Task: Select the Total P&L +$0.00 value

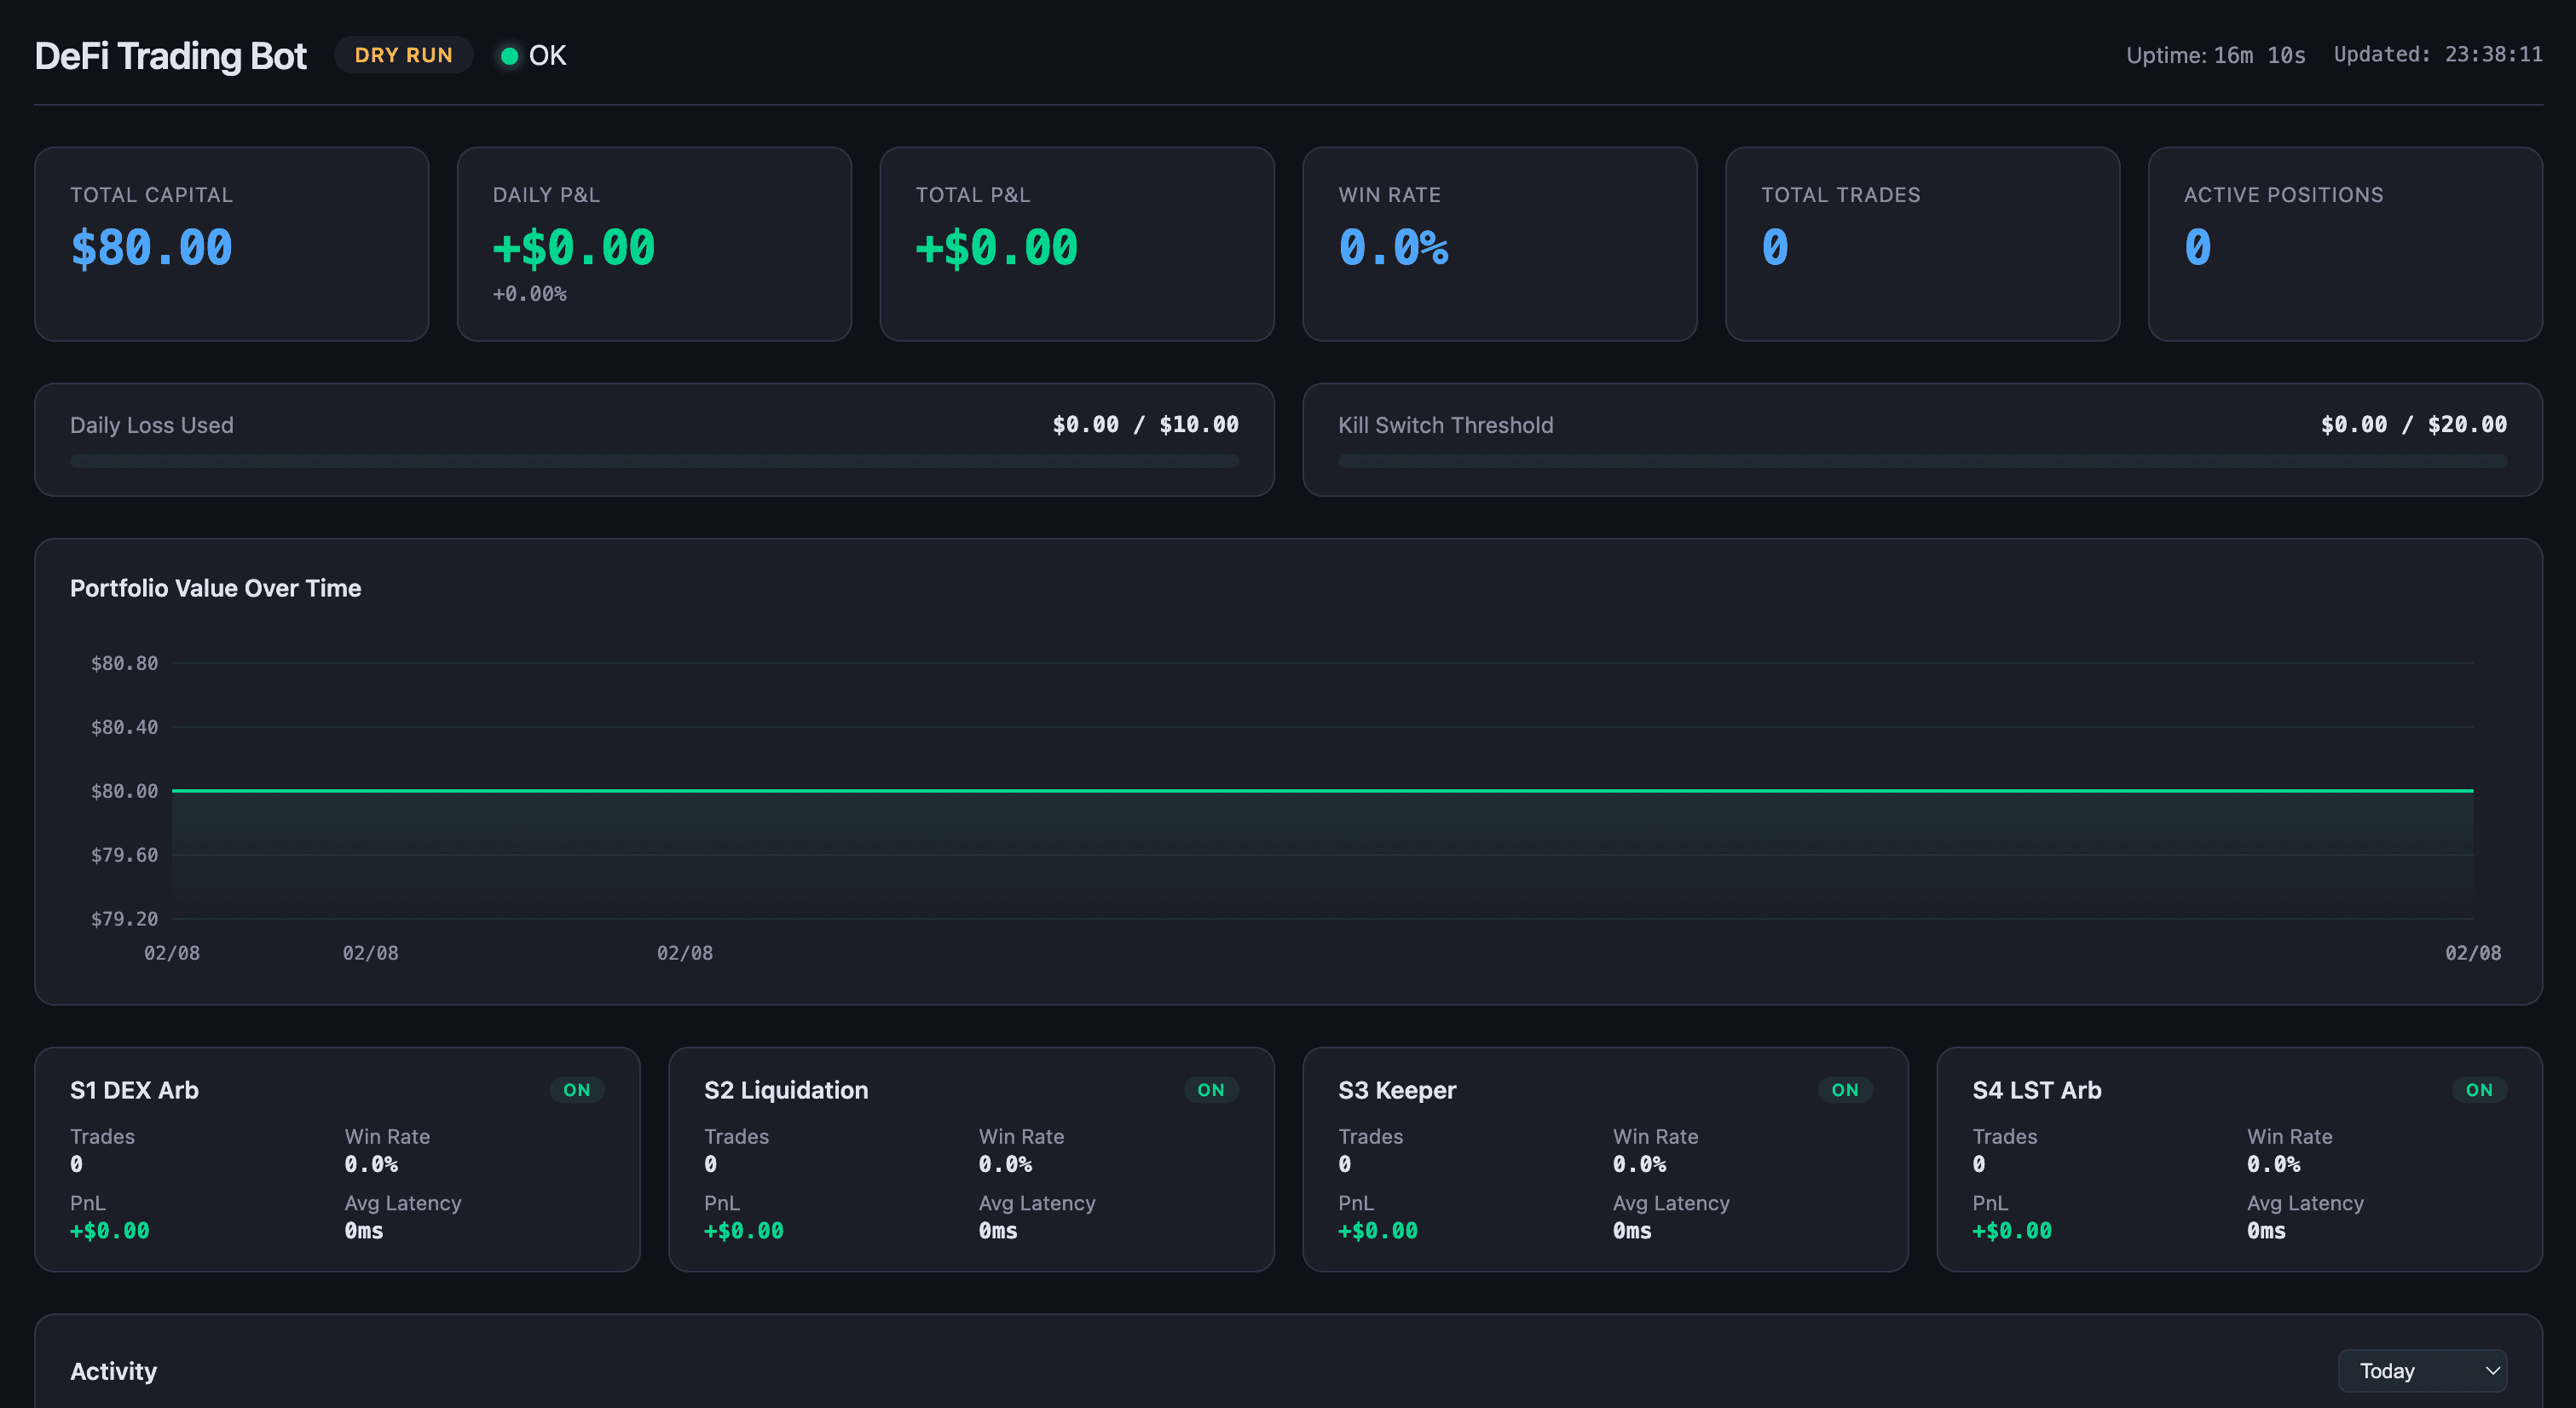Action: (x=997, y=247)
